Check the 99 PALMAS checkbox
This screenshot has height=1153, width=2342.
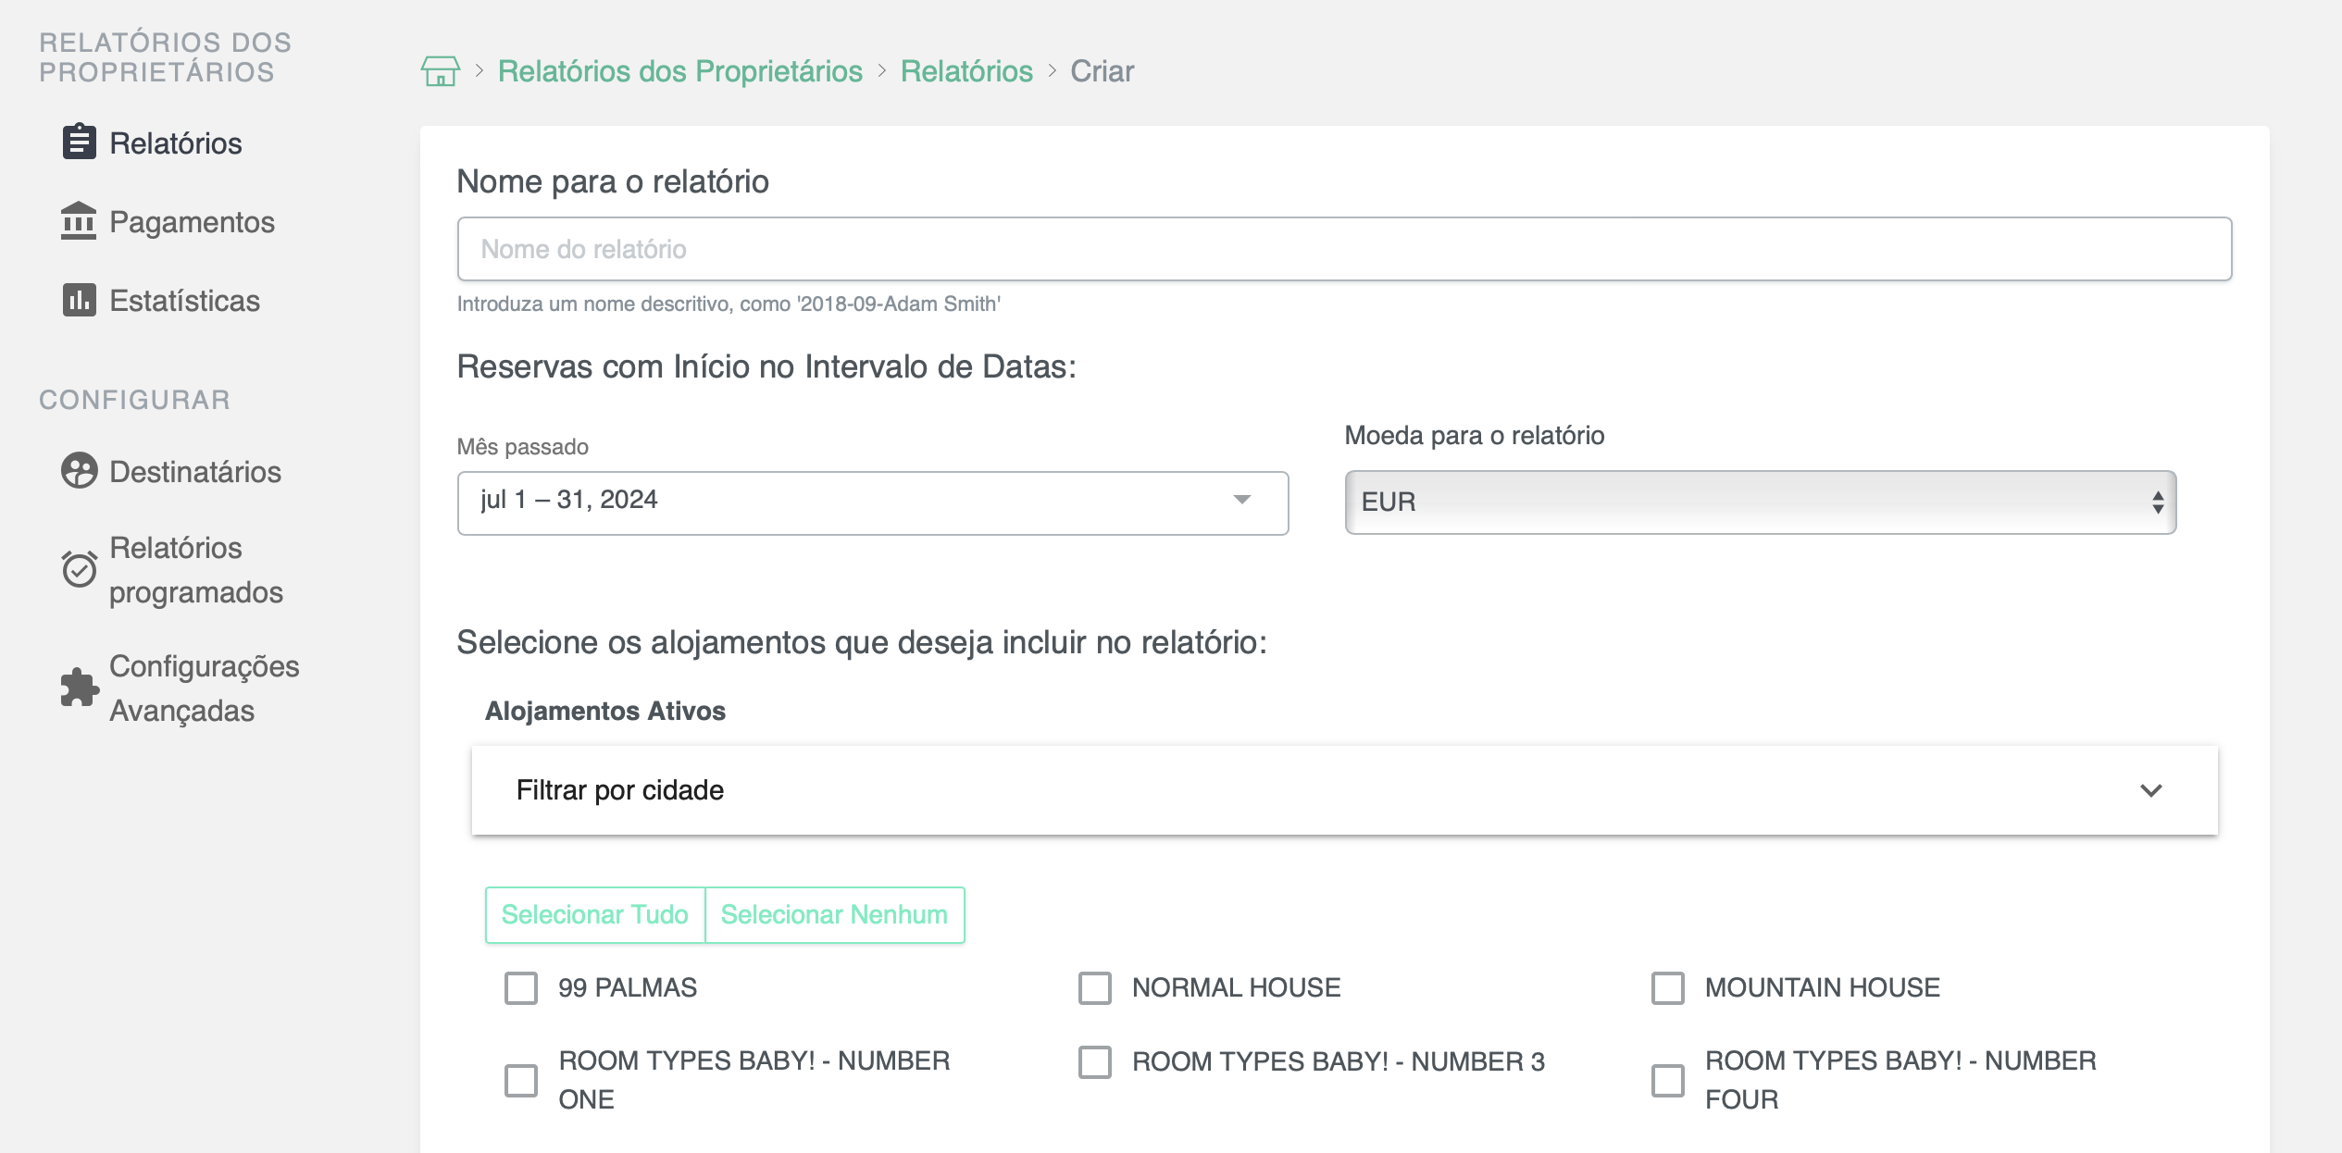521,987
